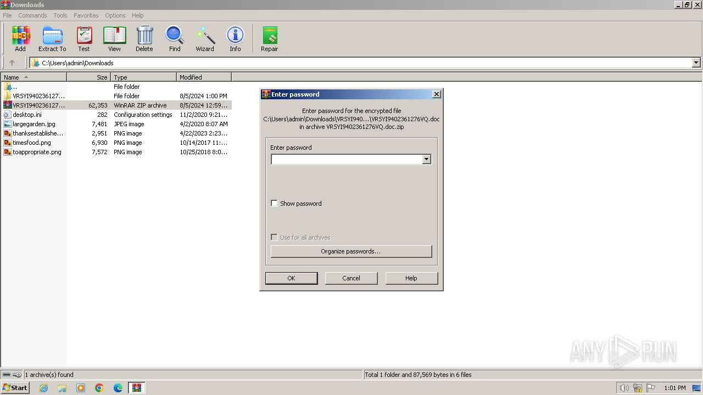The image size is (703, 395).
Task: Sort by the Modified column header
Action: [x=204, y=77]
